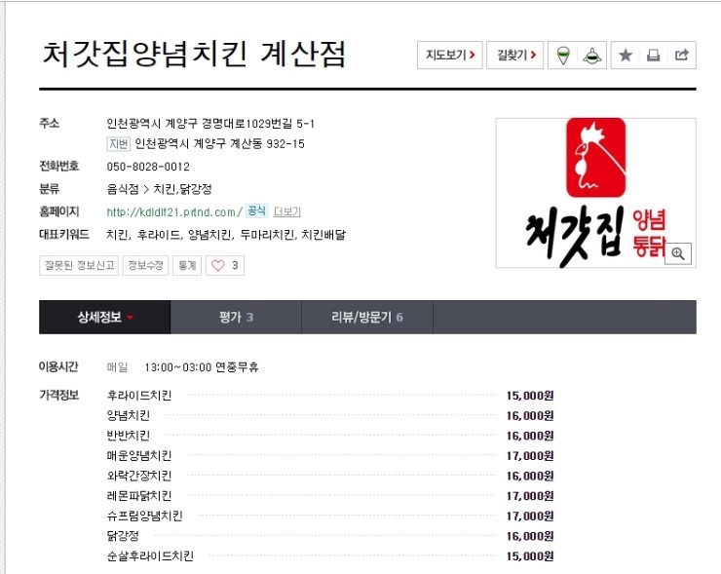Click price 16,000원 for 닭강정
The height and width of the screenshot is (574, 721).
pos(530,536)
